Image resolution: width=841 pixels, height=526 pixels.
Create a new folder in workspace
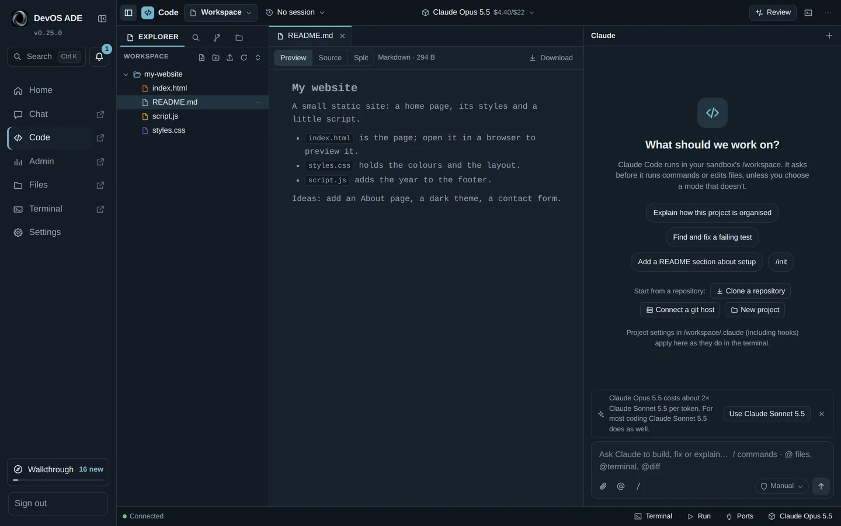[216, 57]
